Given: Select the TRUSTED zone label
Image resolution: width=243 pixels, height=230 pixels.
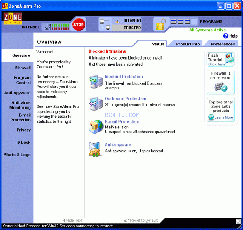Looking at the screenshot, I should 132,28.
